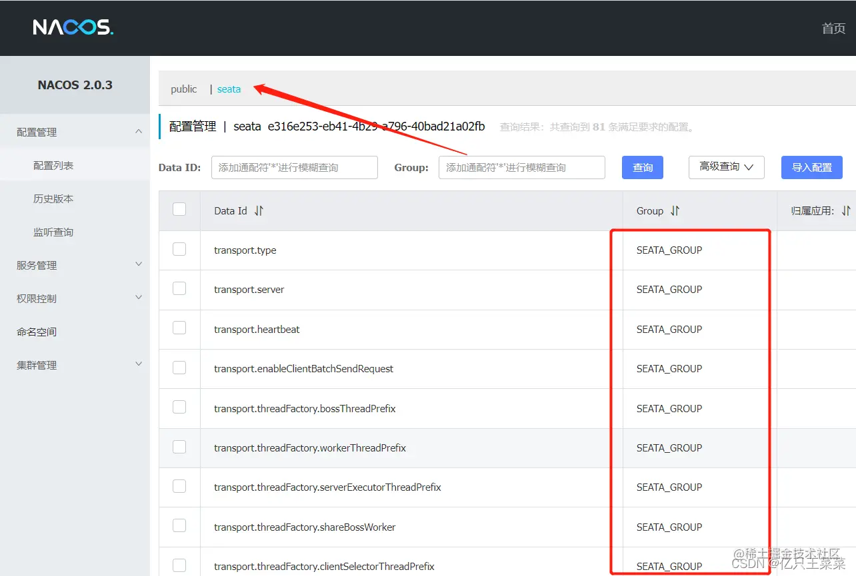Tick checkbox for transport.threadFactory.shareBossWorker

coord(179,526)
